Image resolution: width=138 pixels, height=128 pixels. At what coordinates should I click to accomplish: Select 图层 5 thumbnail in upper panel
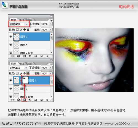click(17, 45)
